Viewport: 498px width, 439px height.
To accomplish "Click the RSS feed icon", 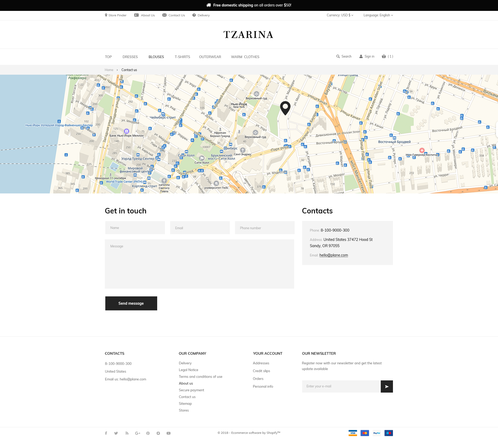I will [x=127, y=433].
